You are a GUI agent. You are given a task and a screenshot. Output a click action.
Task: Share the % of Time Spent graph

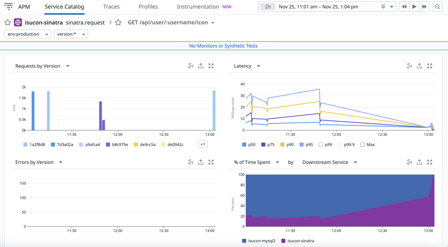(420, 162)
